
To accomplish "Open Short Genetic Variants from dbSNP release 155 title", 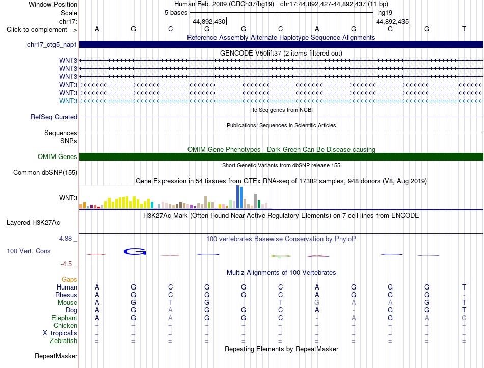I will [x=281, y=165].
